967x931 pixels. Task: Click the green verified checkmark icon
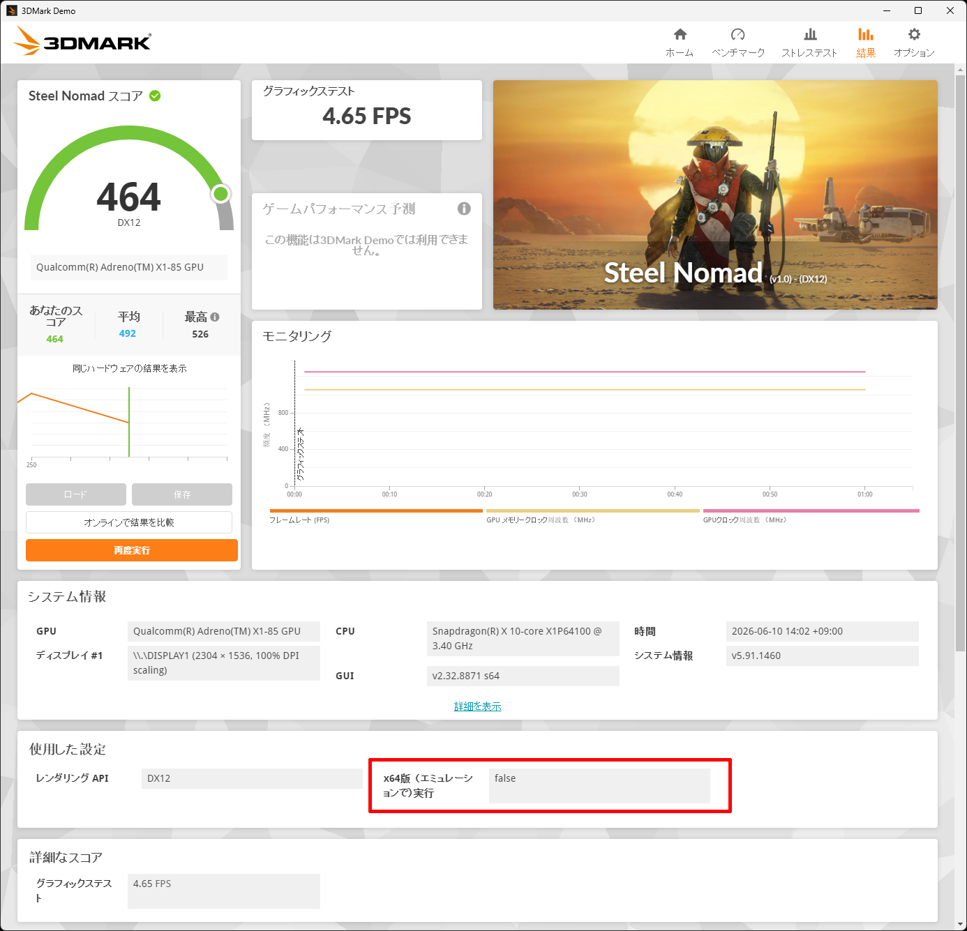(155, 96)
